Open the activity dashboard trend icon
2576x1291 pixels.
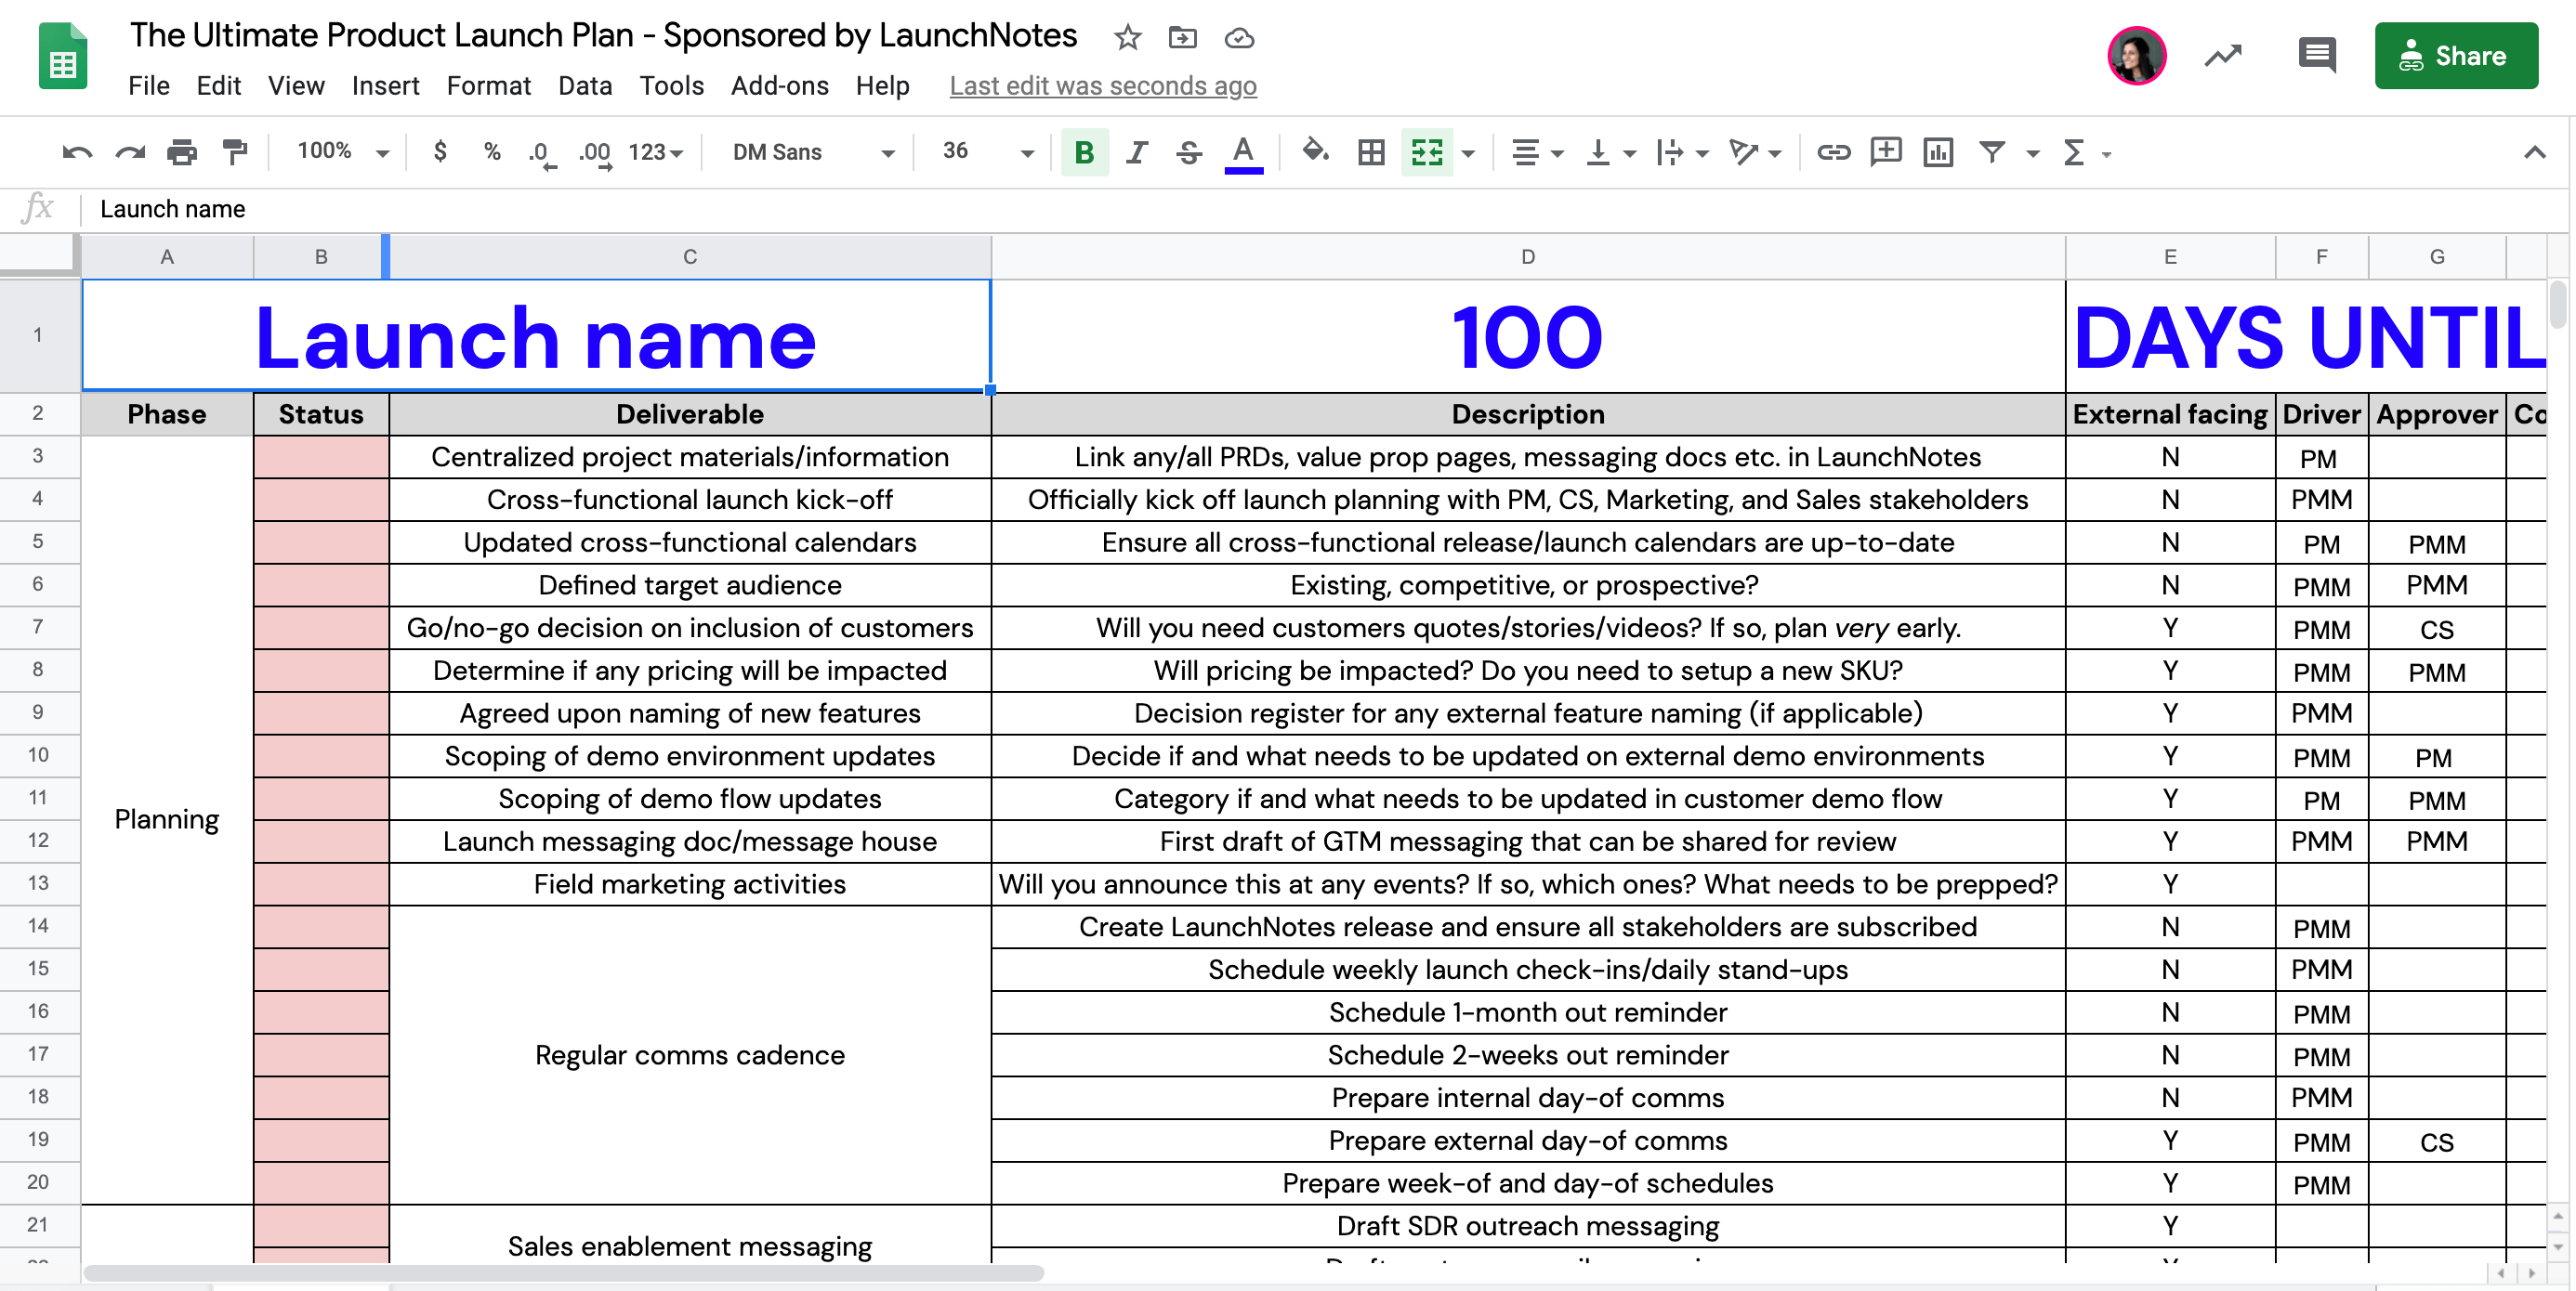tap(2223, 55)
